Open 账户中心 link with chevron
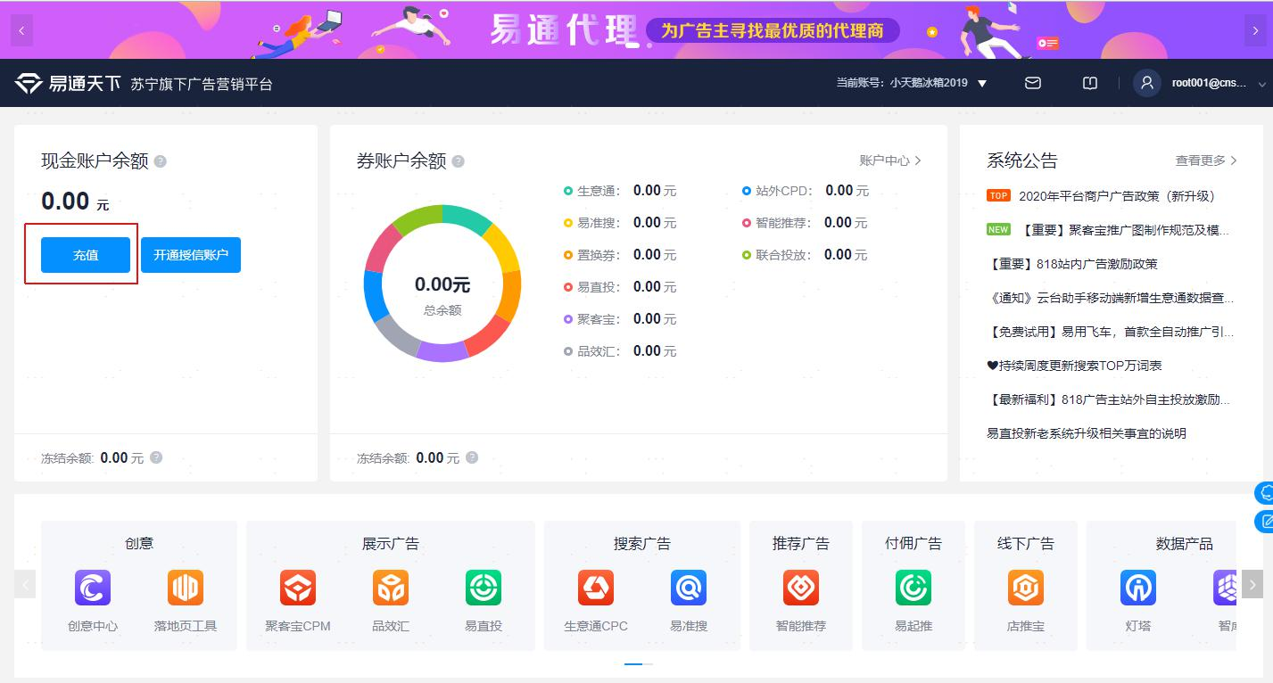The image size is (1273, 683). (x=890, y=160)
